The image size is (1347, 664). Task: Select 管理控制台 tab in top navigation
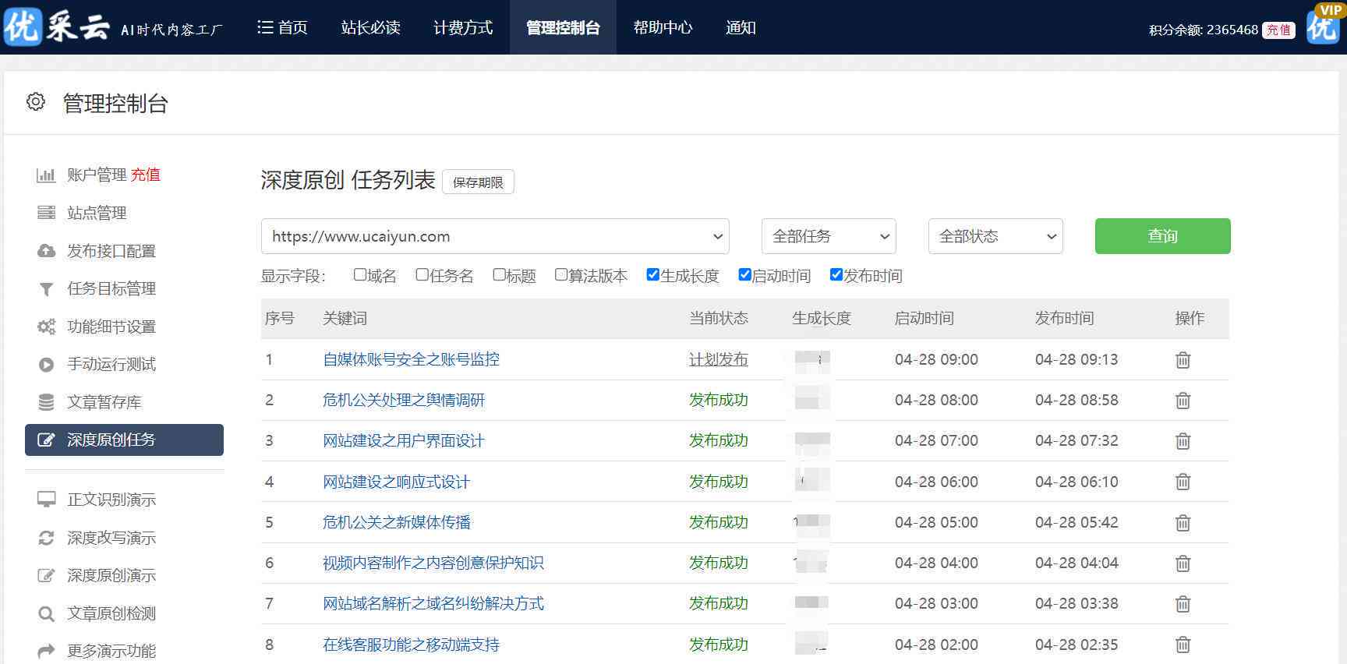tap(563, 27)
